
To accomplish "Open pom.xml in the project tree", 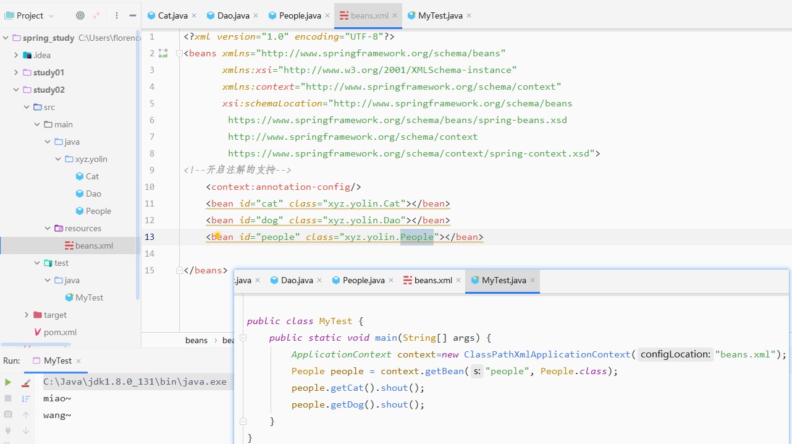I will click(x=60, y=332).
